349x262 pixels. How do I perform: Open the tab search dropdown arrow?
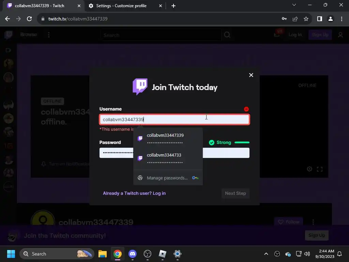294,5
